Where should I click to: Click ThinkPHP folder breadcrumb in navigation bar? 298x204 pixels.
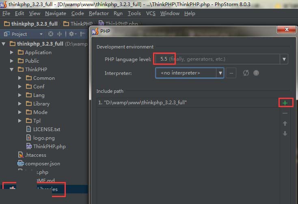pos(78,24)
